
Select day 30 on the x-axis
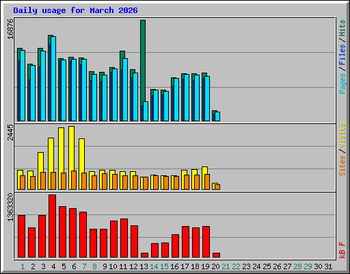click(x=318, y=266)
